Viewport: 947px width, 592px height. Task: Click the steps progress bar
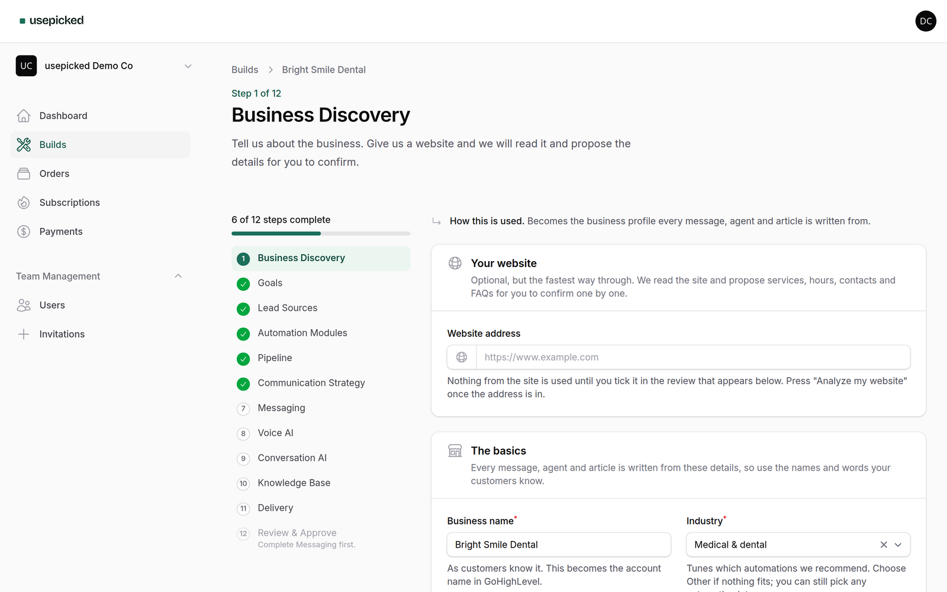click(x=321, y=233)
